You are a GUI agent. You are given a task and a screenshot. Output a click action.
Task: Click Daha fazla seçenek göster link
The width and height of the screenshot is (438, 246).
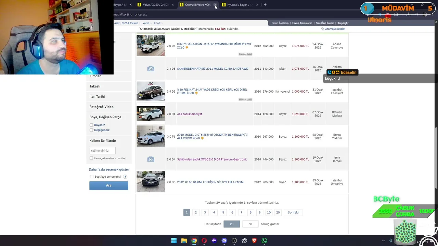tap(109, 169)
